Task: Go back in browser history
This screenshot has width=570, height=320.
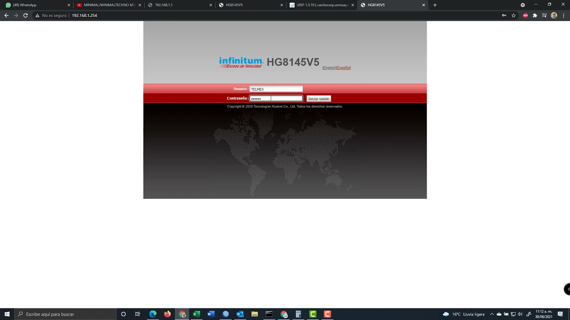Action: click(6, 15)
